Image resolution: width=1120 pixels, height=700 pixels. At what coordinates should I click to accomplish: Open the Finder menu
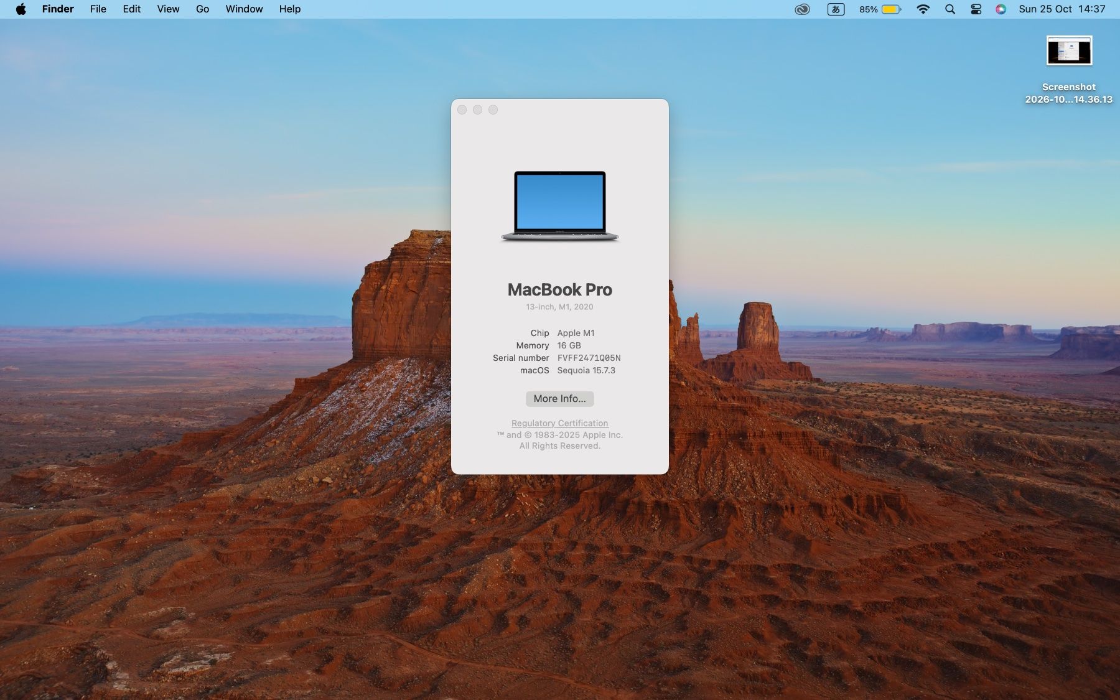click(58, 9)
